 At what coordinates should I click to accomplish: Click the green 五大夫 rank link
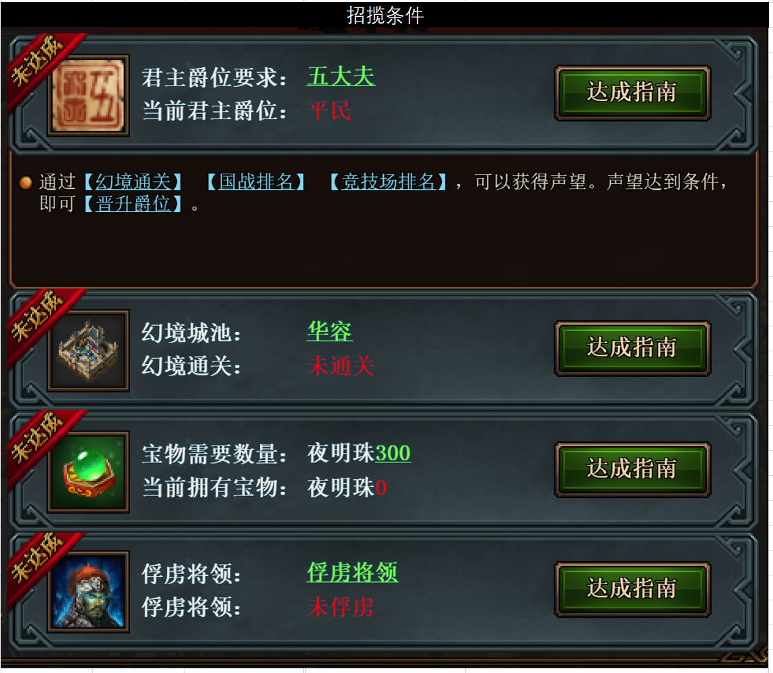[341, 76]
